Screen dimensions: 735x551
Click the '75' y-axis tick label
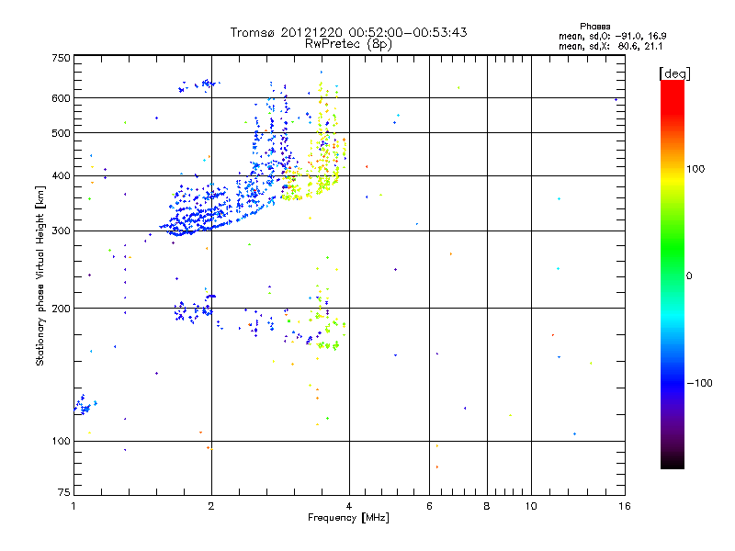point(64,492)
